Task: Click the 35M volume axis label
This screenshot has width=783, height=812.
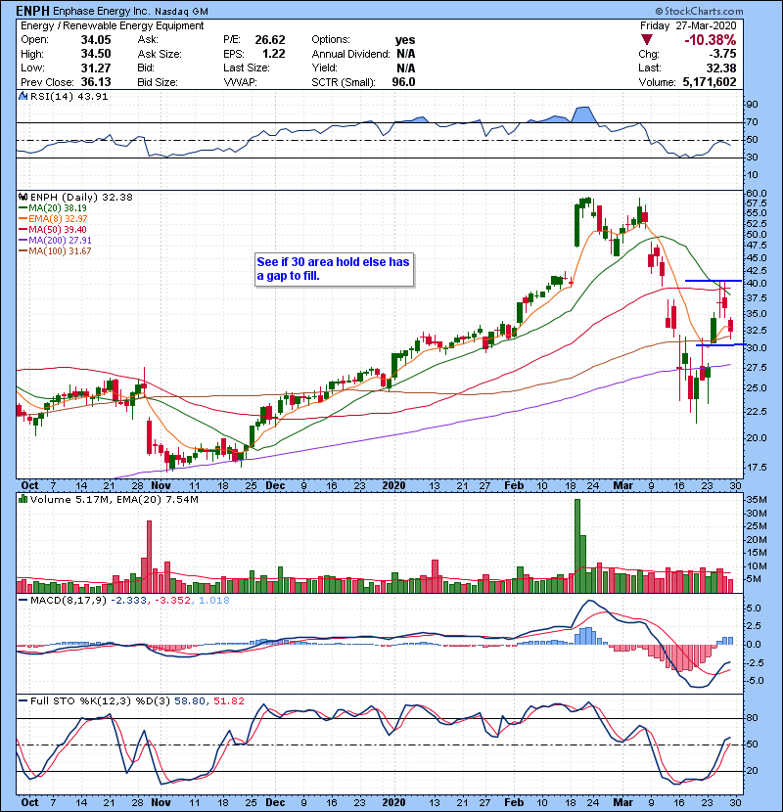Action: pyautogui.click(x=756, y=499)
